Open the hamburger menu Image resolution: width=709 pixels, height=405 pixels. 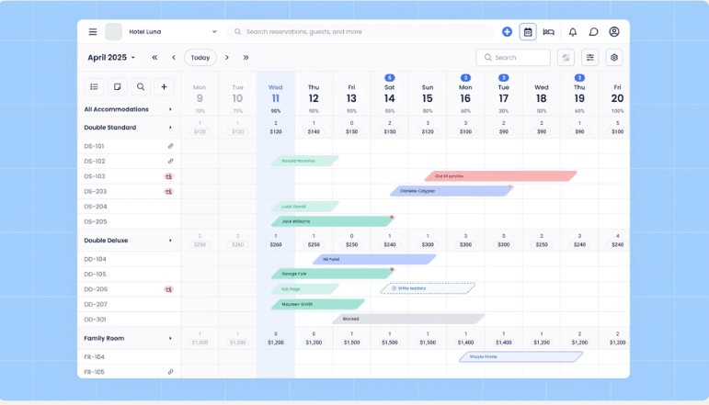click(92, 31)
